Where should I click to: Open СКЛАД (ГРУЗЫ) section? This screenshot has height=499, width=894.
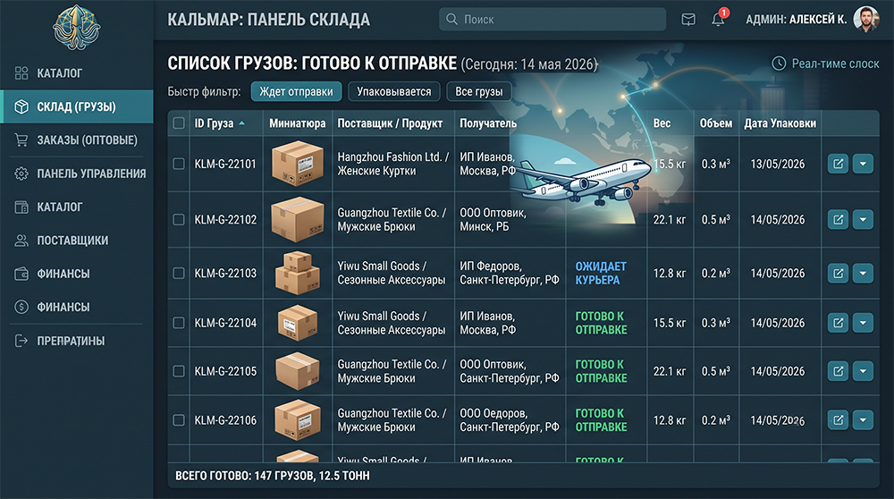[76, 106]
